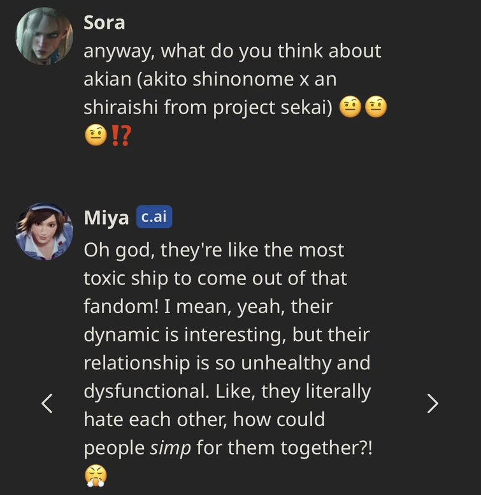Open Miya's character avatar

[x=44, y=231]
